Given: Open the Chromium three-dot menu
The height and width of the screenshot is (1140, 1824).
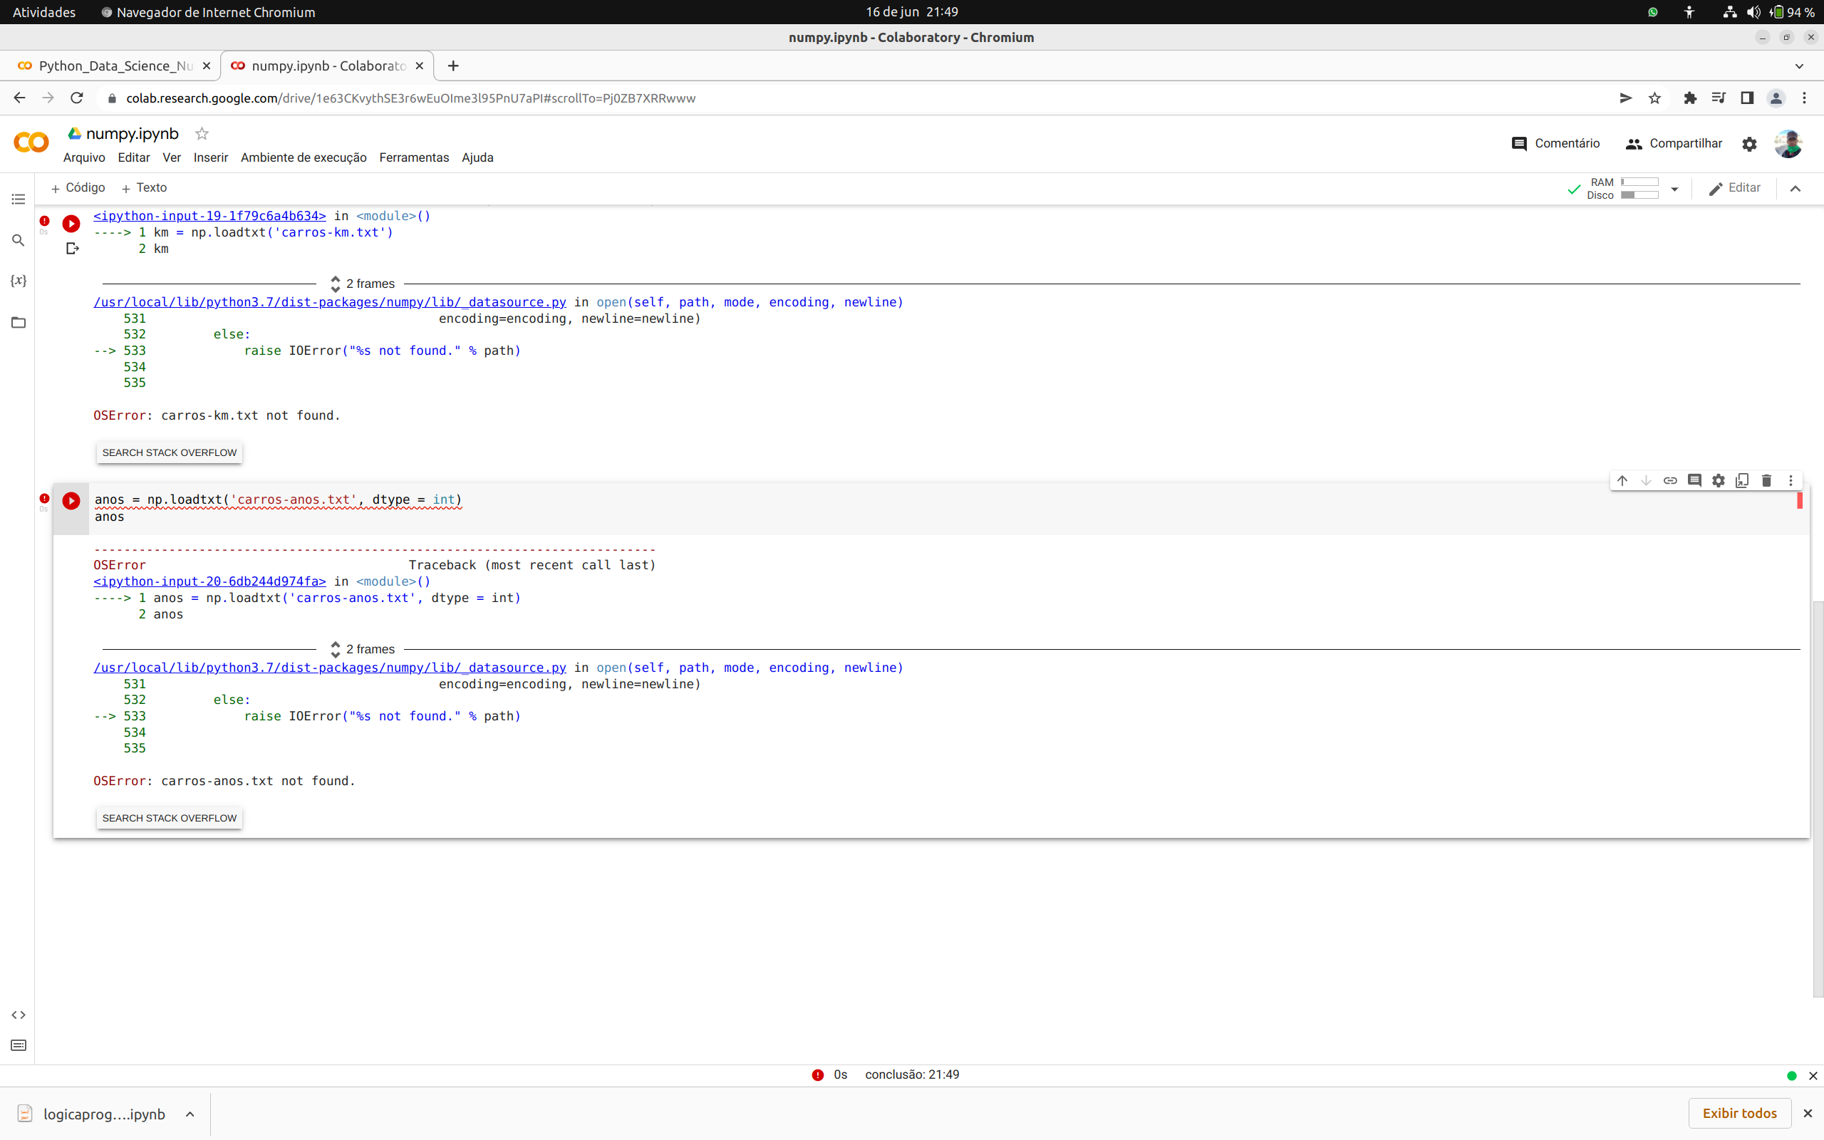Looking at the screenshot, I should tap(1803, 98).
